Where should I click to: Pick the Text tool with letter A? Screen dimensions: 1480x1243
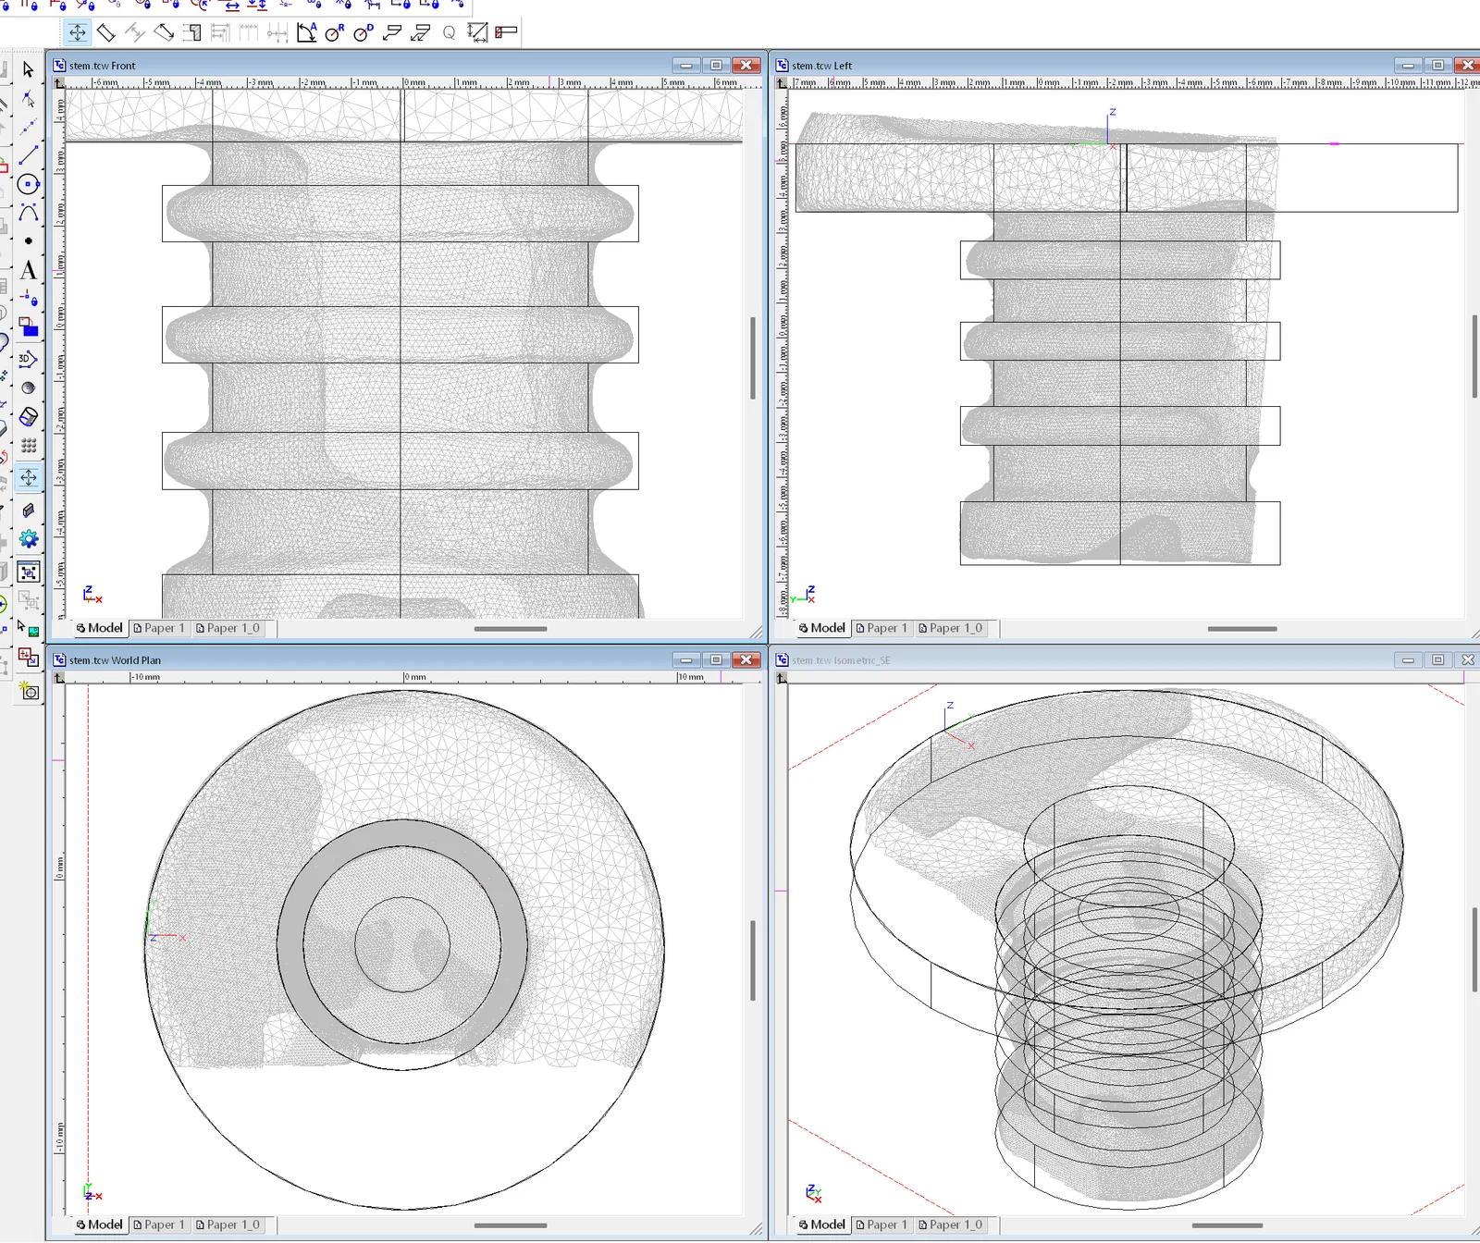click(x=28, y=270)
